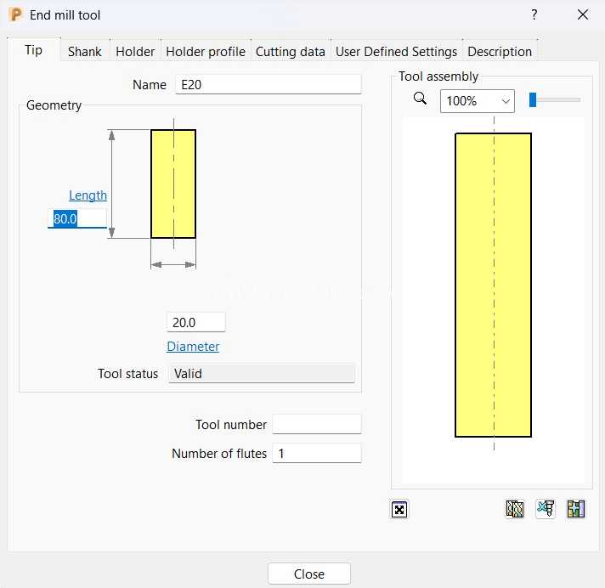Open the Holder profile tab

click(206, 52)
